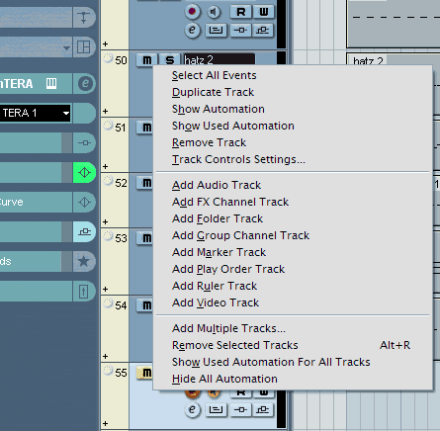Click track number 53 in track list
Screen dimensions: 440x431
(x=121, y=238)
